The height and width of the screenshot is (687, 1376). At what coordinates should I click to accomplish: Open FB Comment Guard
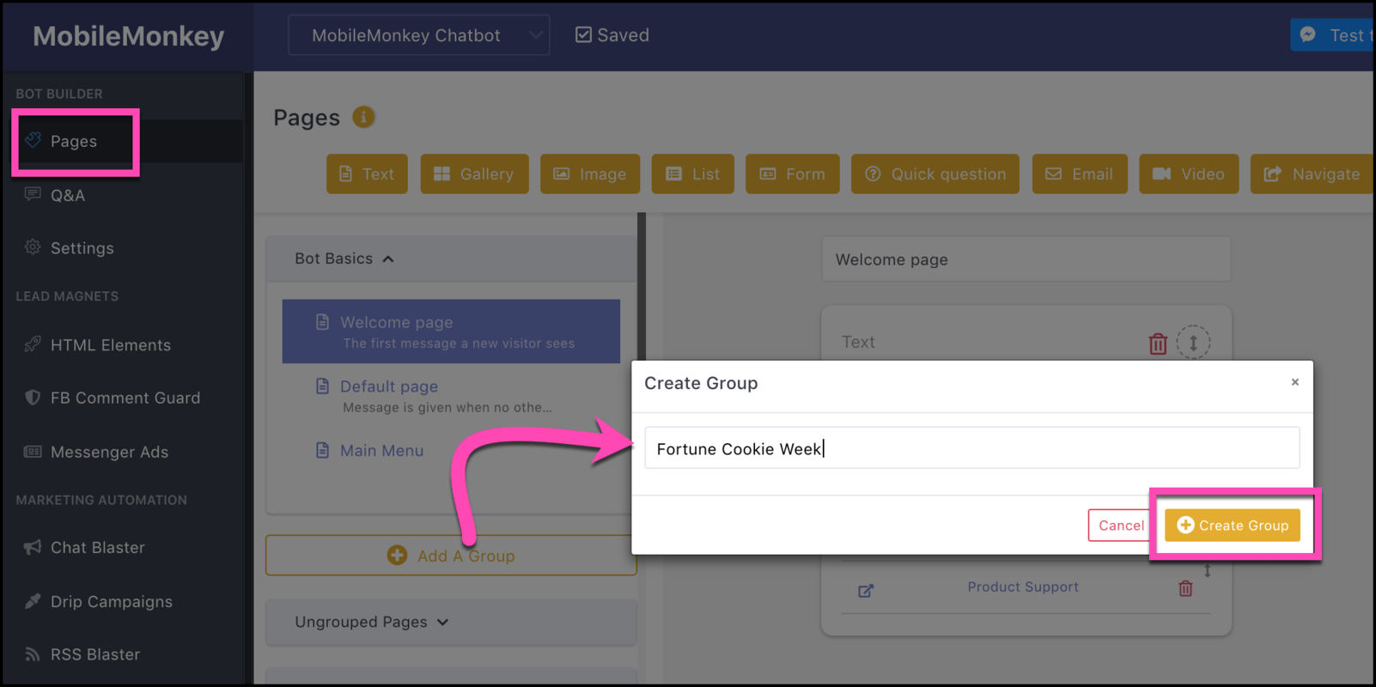(x=113, y=398)
